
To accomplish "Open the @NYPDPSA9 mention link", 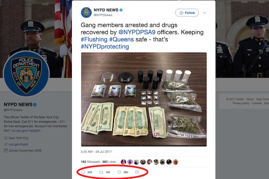I will pyautogui.click(x=137, y=32).
